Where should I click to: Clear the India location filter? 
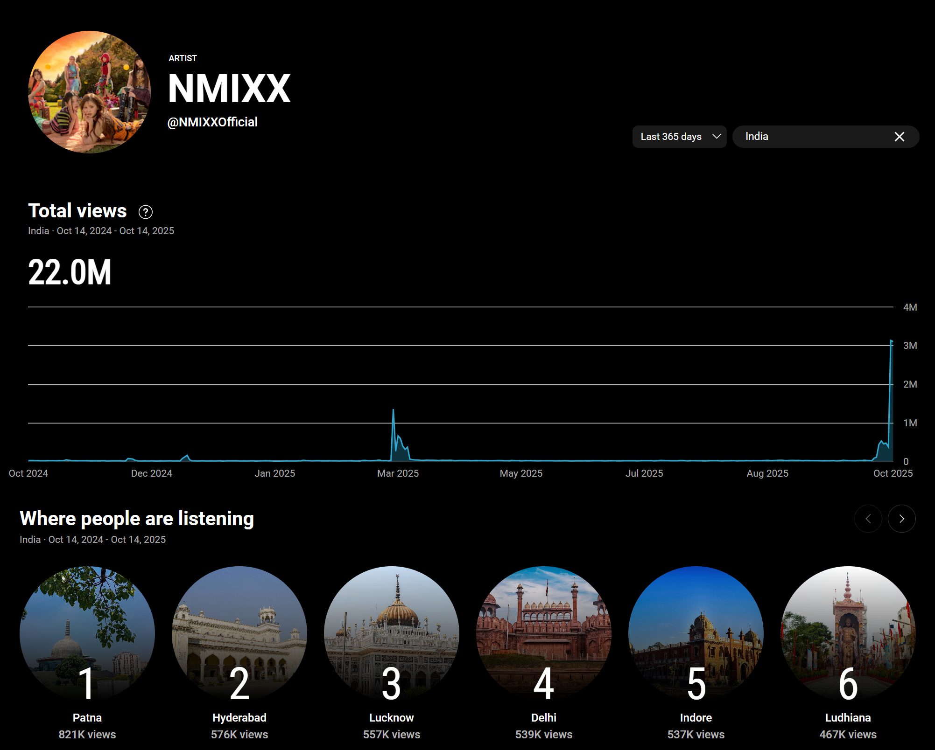point(899,137)
